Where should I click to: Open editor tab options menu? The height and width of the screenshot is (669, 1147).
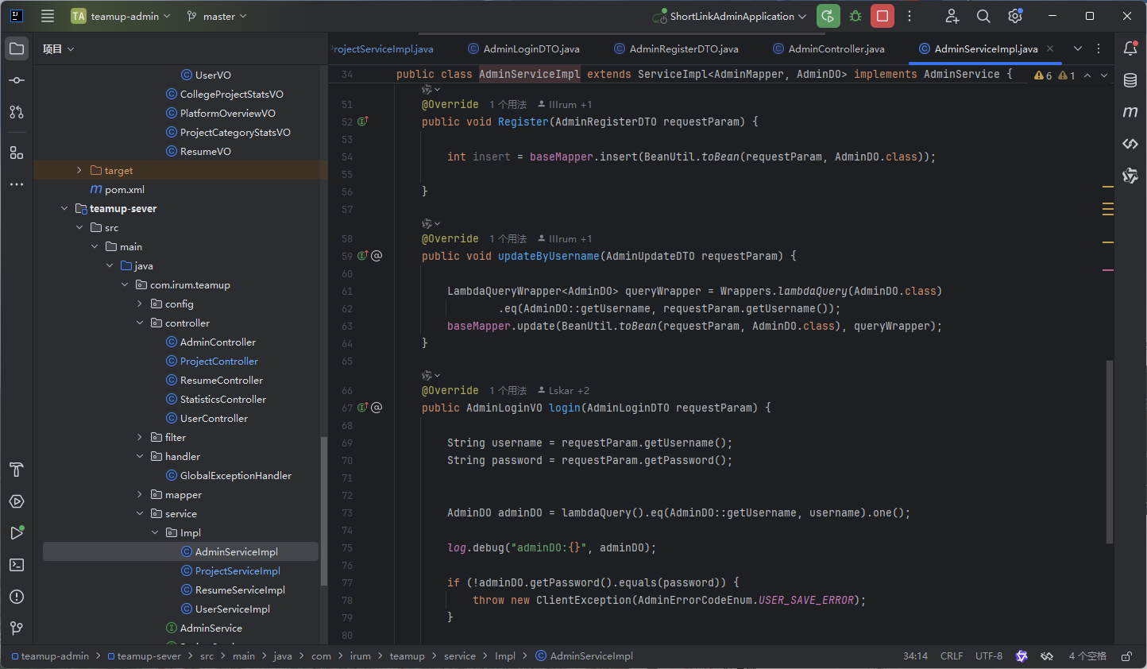(x=1099, y=48)
